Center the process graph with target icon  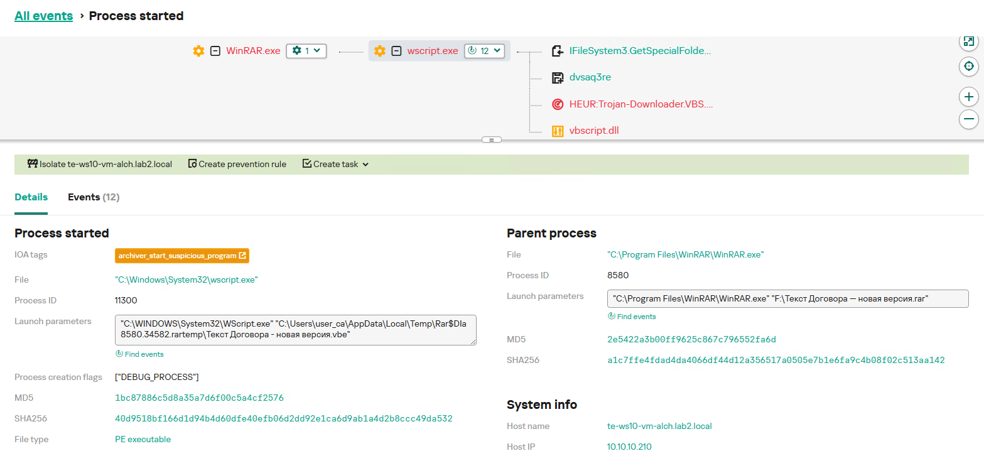point(968,66)
